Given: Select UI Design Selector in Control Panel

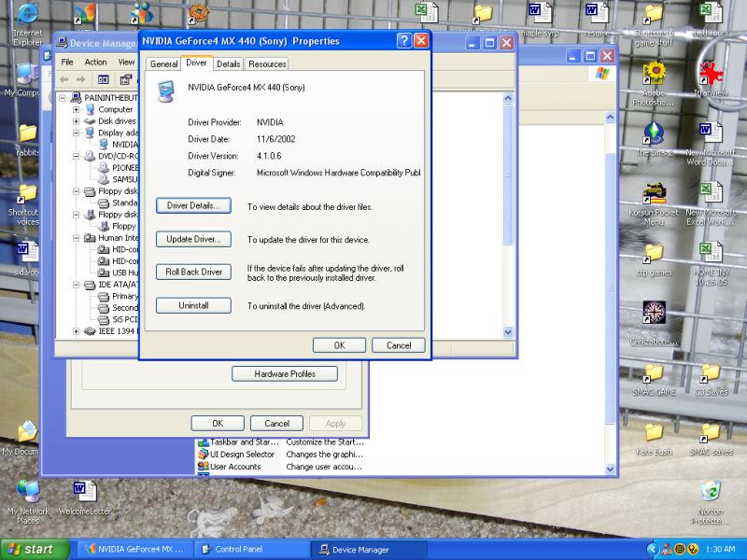Looking at the screenshot, I should pyautogui.click(x=242, y=455).
